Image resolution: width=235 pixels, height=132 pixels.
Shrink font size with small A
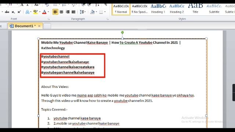(x=28, y=5)
